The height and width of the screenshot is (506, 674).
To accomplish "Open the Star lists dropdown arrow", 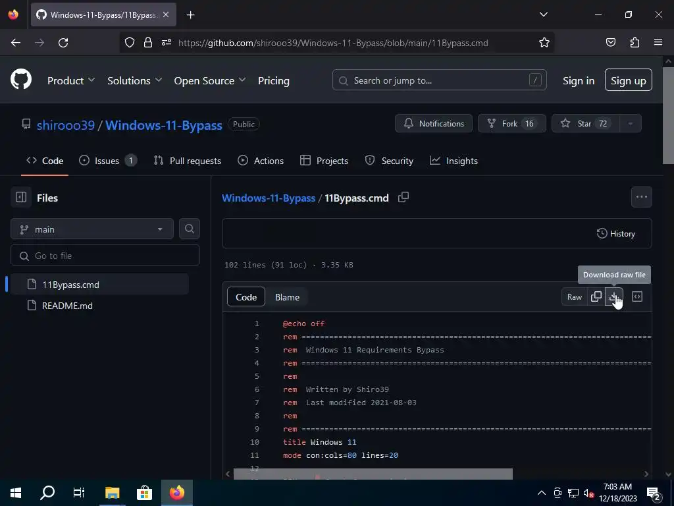I will click(x=630, y=123).
